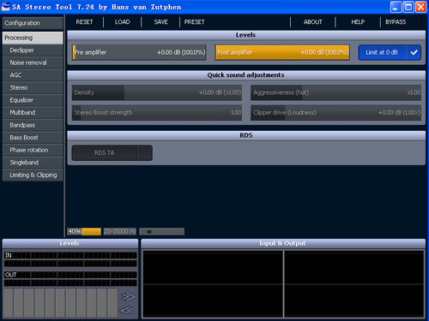Expand the Configuration section

coord(33,23)
